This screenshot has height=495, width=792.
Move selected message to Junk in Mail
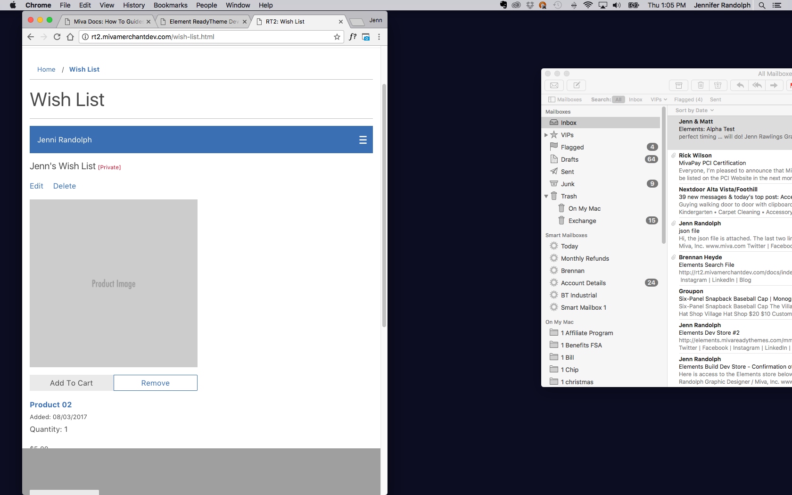coord(718,85)
